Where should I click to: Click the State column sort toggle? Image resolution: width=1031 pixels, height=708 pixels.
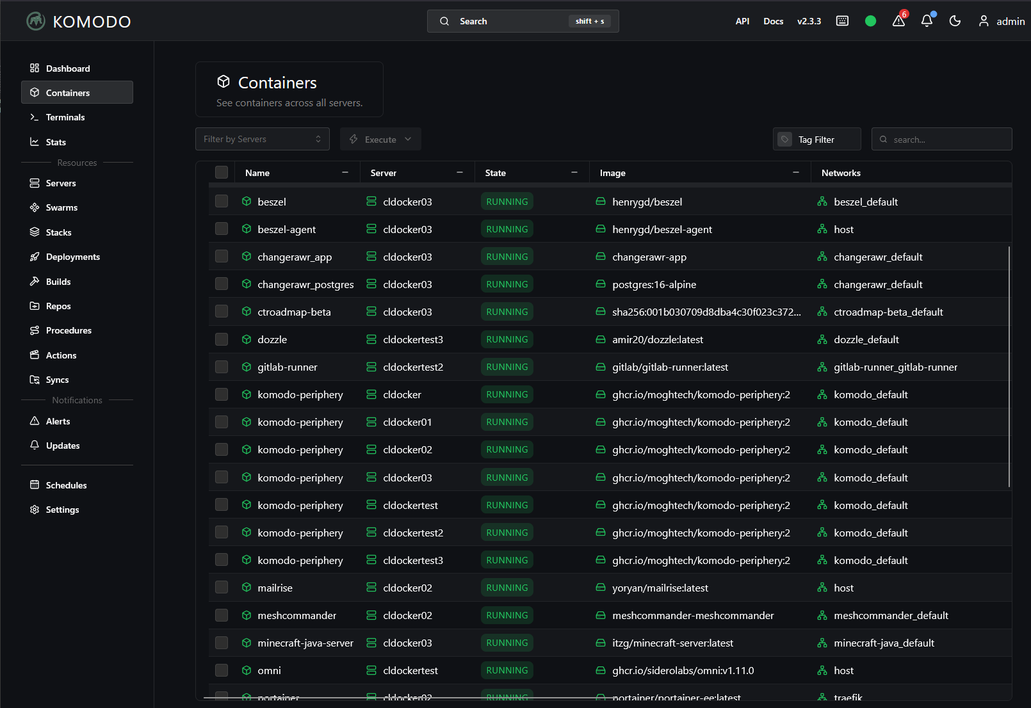[x=574, y=173]
